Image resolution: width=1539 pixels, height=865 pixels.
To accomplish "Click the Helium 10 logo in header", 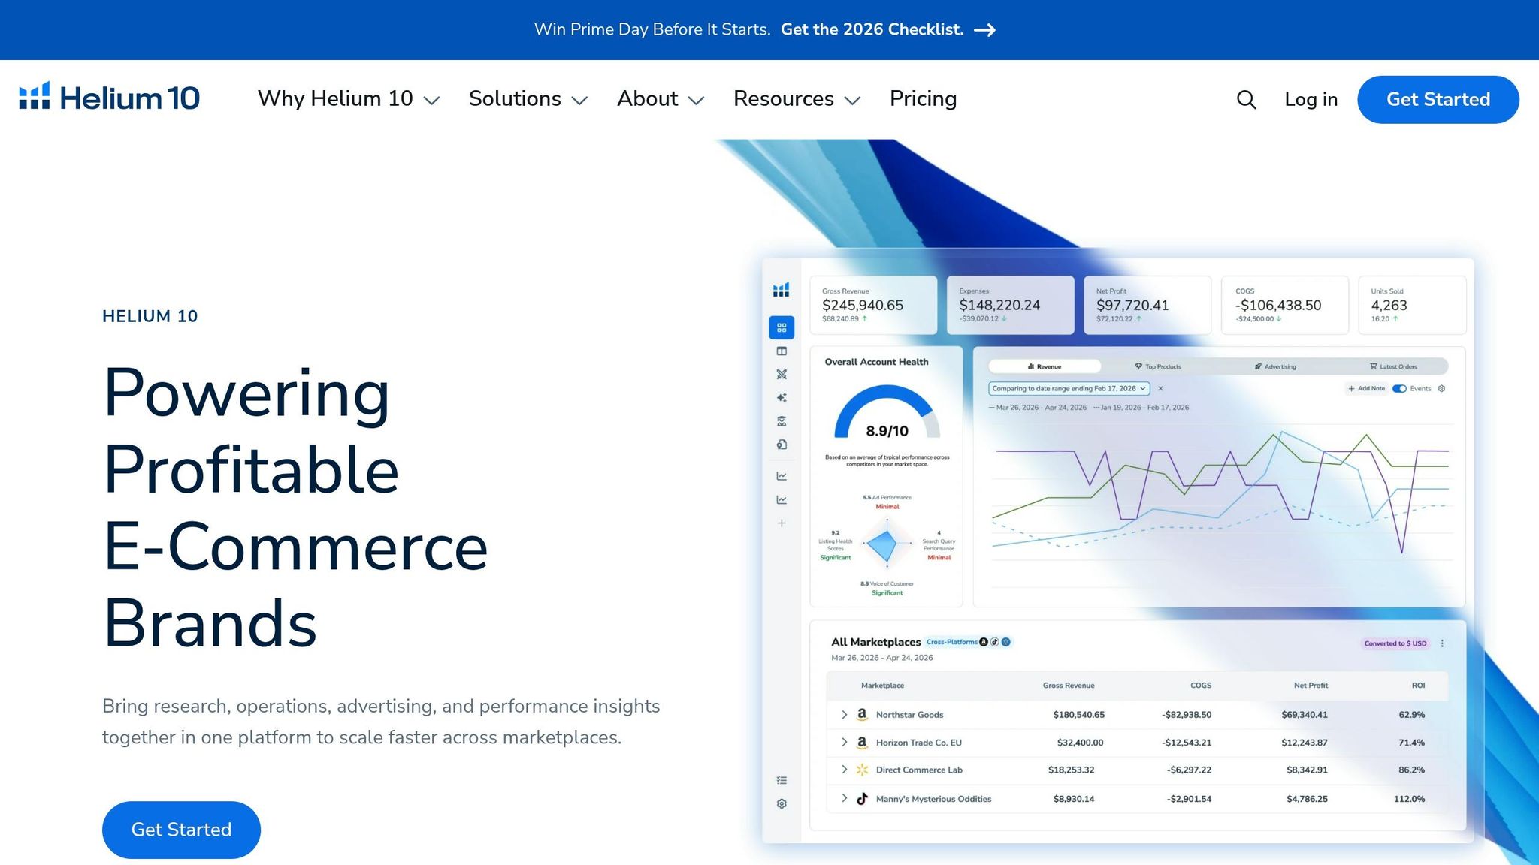I will (x=110, y=98).
